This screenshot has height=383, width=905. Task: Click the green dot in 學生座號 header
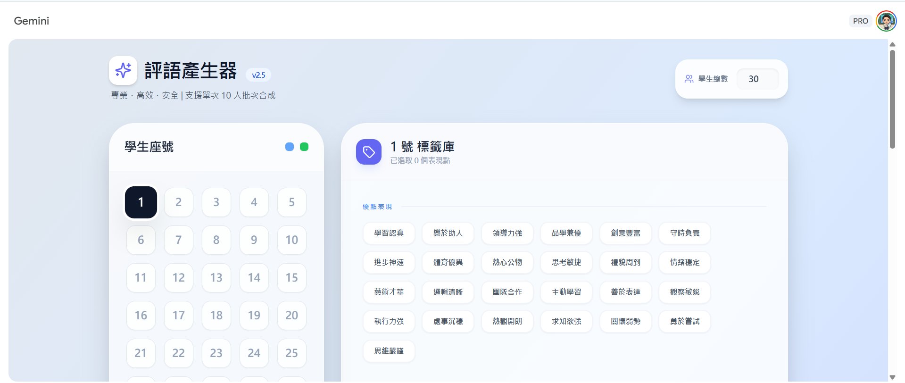click(x=304, y=147)
